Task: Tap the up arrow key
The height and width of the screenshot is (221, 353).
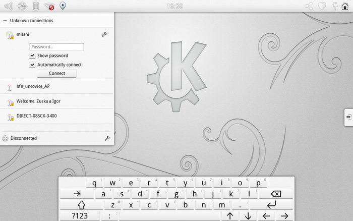Action: coord(230,216)
